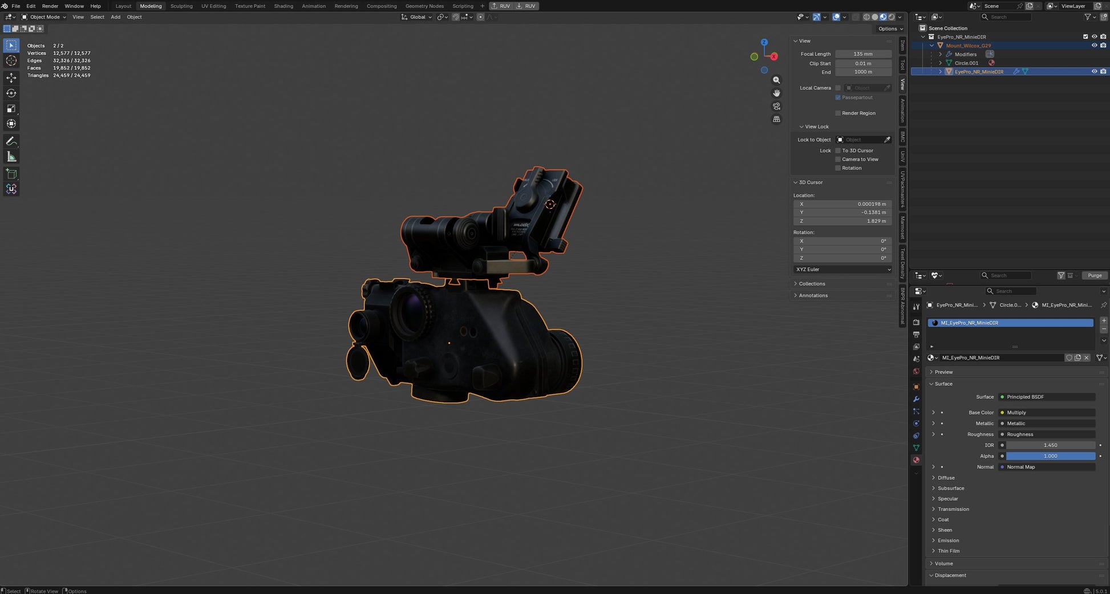Toggle Passepartout checkbox
The width and height of the screenshot is (1110, 594).
click(x=838, y=97)
